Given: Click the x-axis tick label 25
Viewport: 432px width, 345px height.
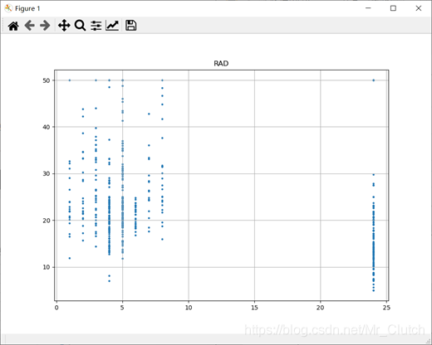Looking at the screenshot, I should pos(386,308).
